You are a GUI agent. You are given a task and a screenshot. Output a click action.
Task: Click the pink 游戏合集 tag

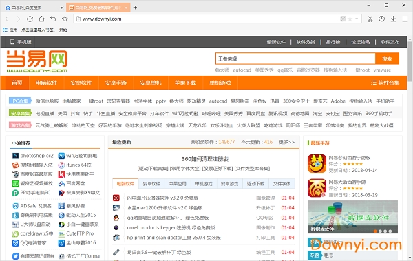point(20,125)
